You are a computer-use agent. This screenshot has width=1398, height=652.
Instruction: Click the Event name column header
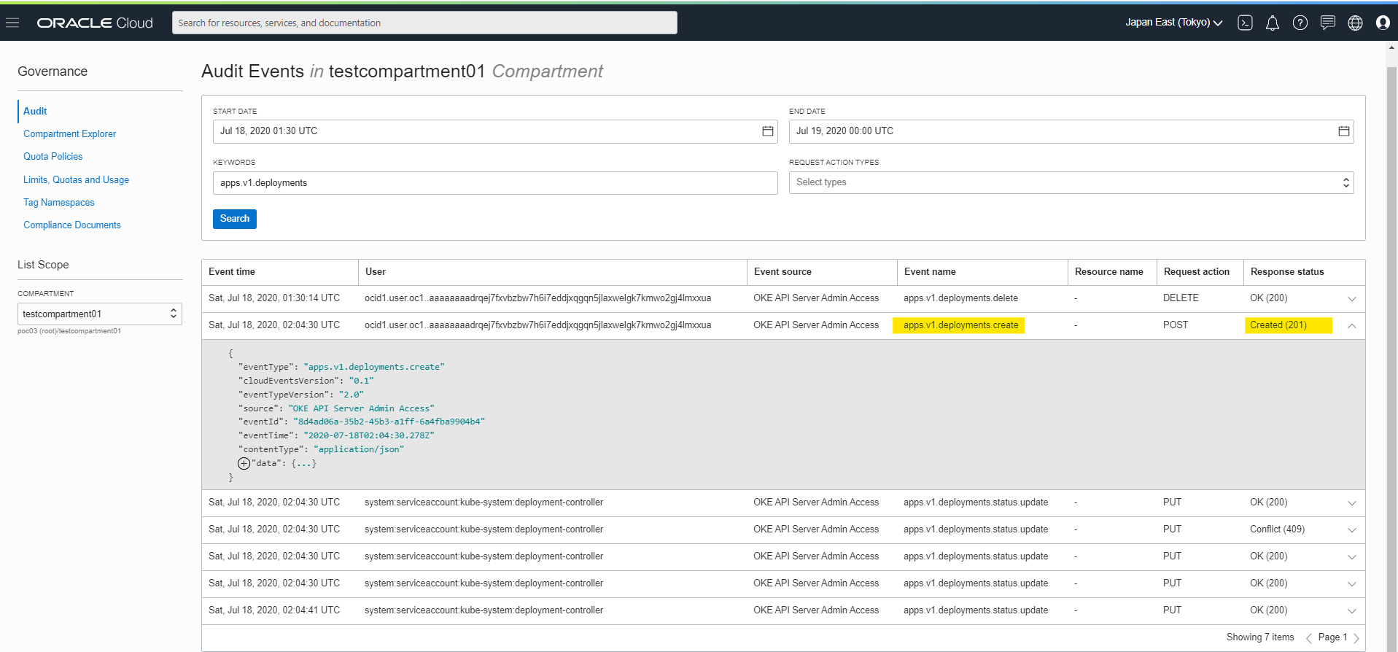(x=930, y=271)
